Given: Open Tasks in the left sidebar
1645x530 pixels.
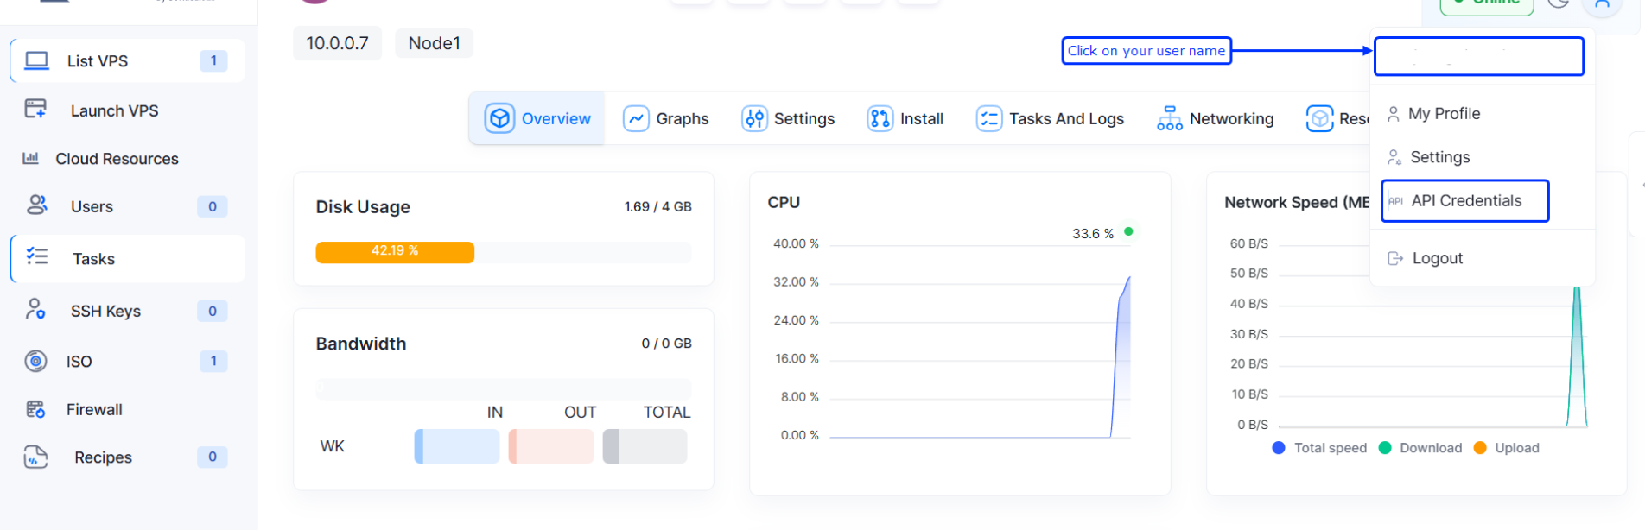Looking at the screenshot, I should click(x=93, y=259).
